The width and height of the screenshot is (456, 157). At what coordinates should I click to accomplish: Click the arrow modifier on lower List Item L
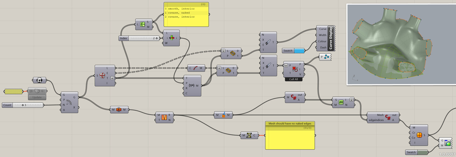click(x=219, y=68)
